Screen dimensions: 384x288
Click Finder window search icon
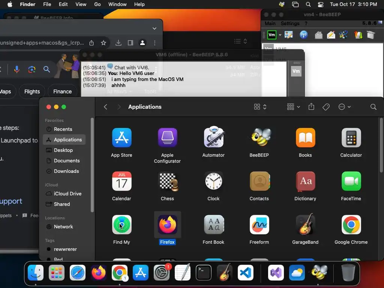click(373, 107)
